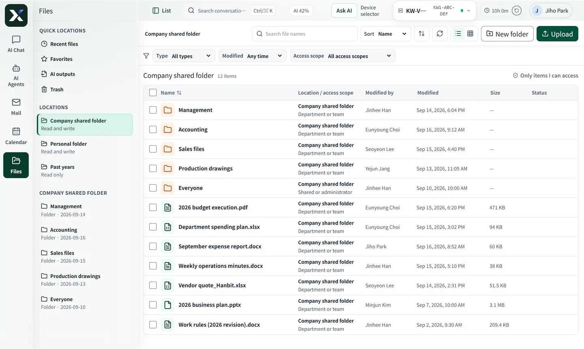
Task: Click the session timer refresh icon
Action: click(516, 11)
